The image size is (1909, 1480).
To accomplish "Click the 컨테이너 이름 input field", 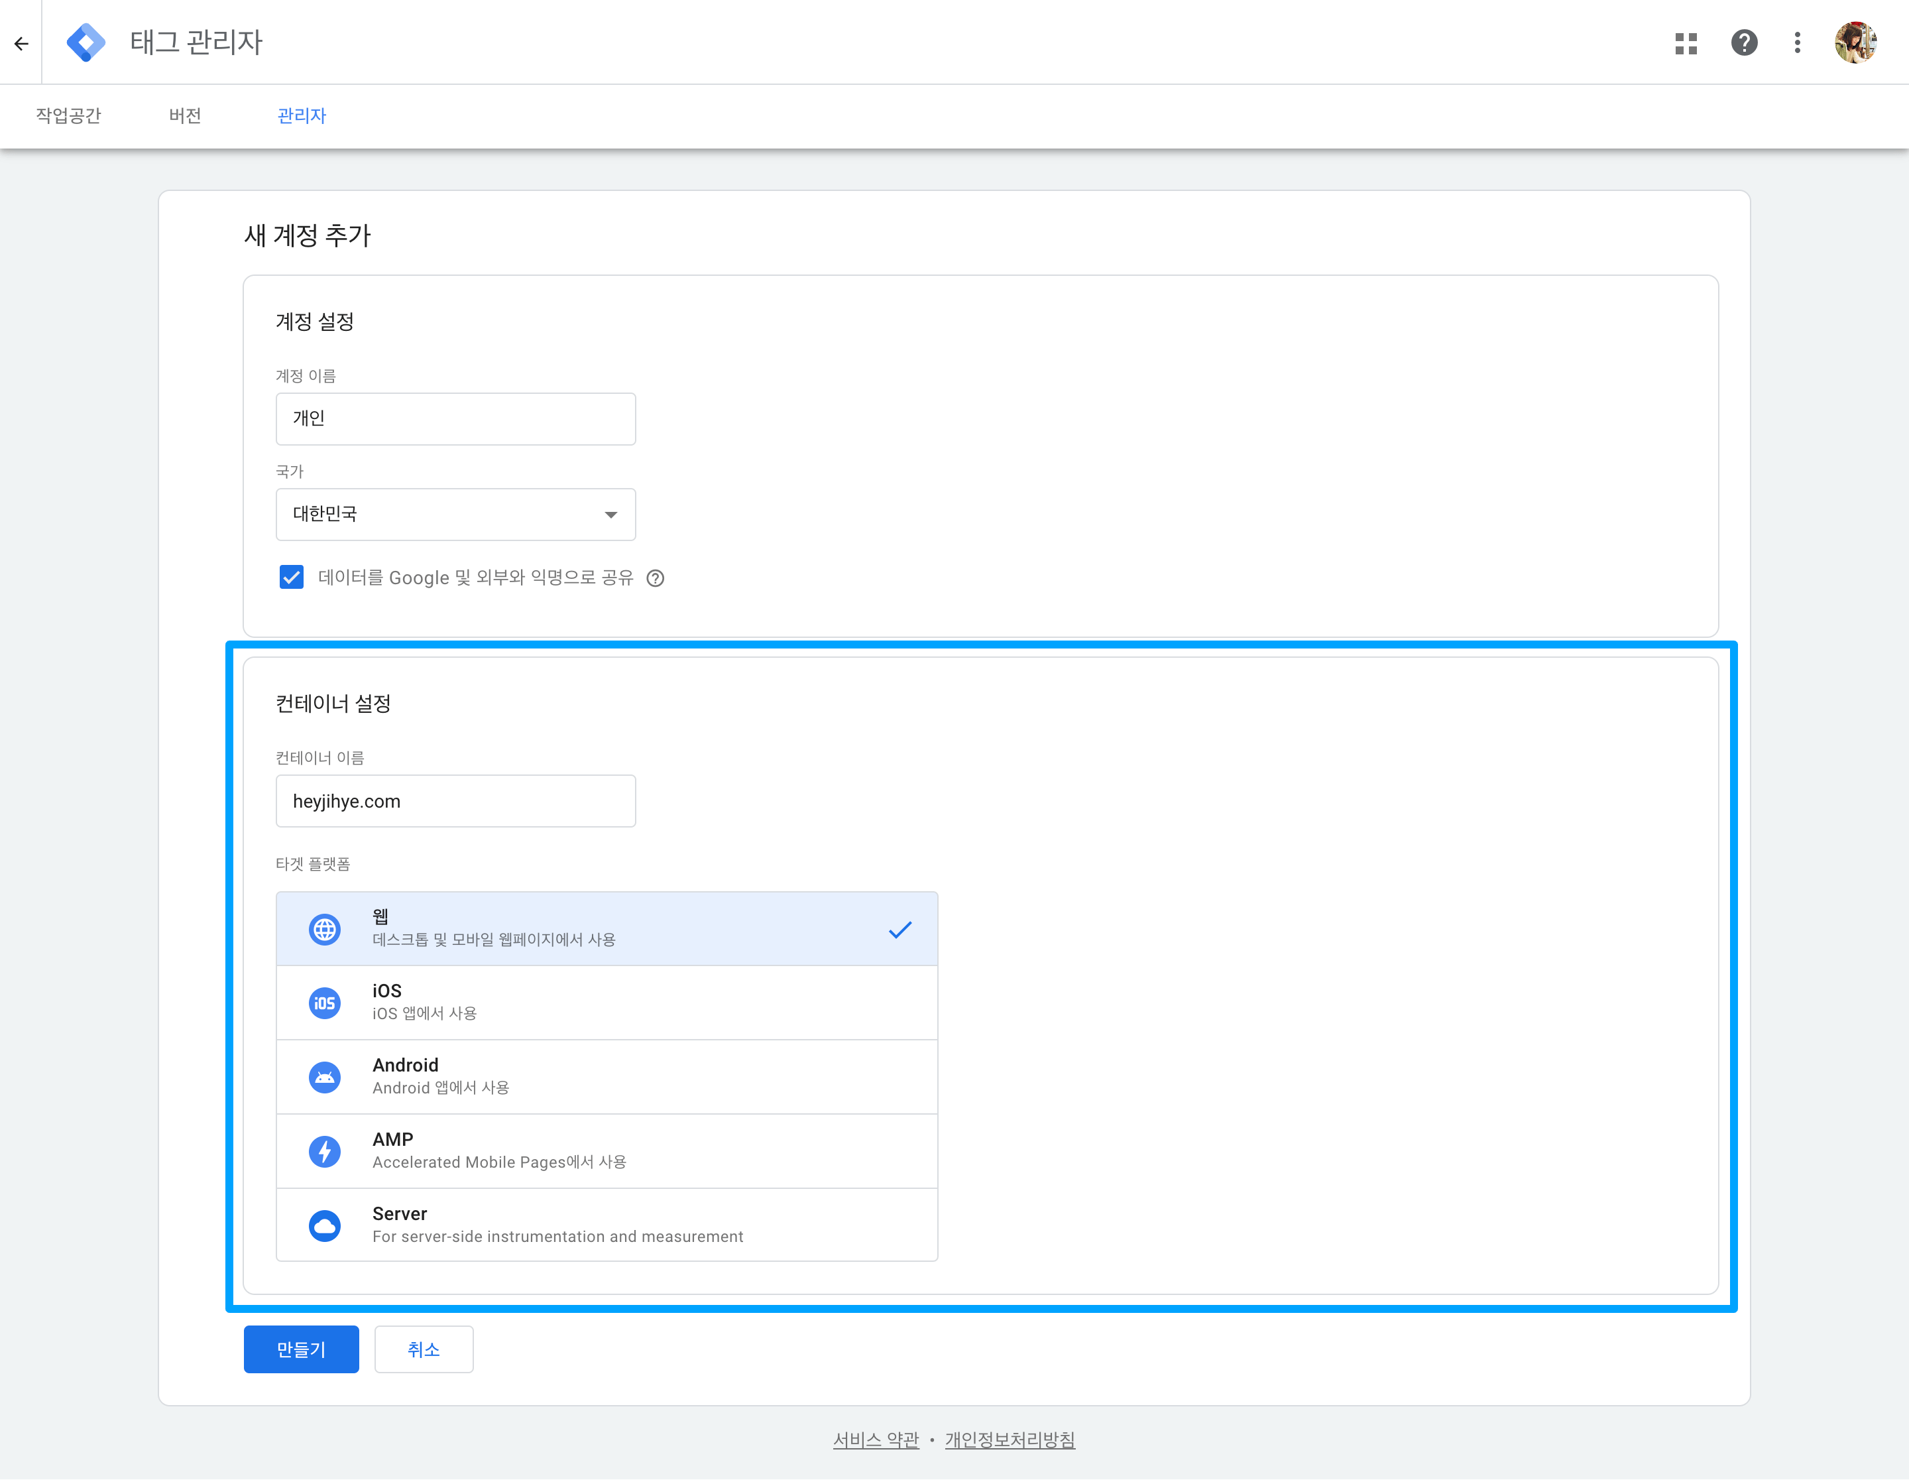I will click(x=455, y=801).
